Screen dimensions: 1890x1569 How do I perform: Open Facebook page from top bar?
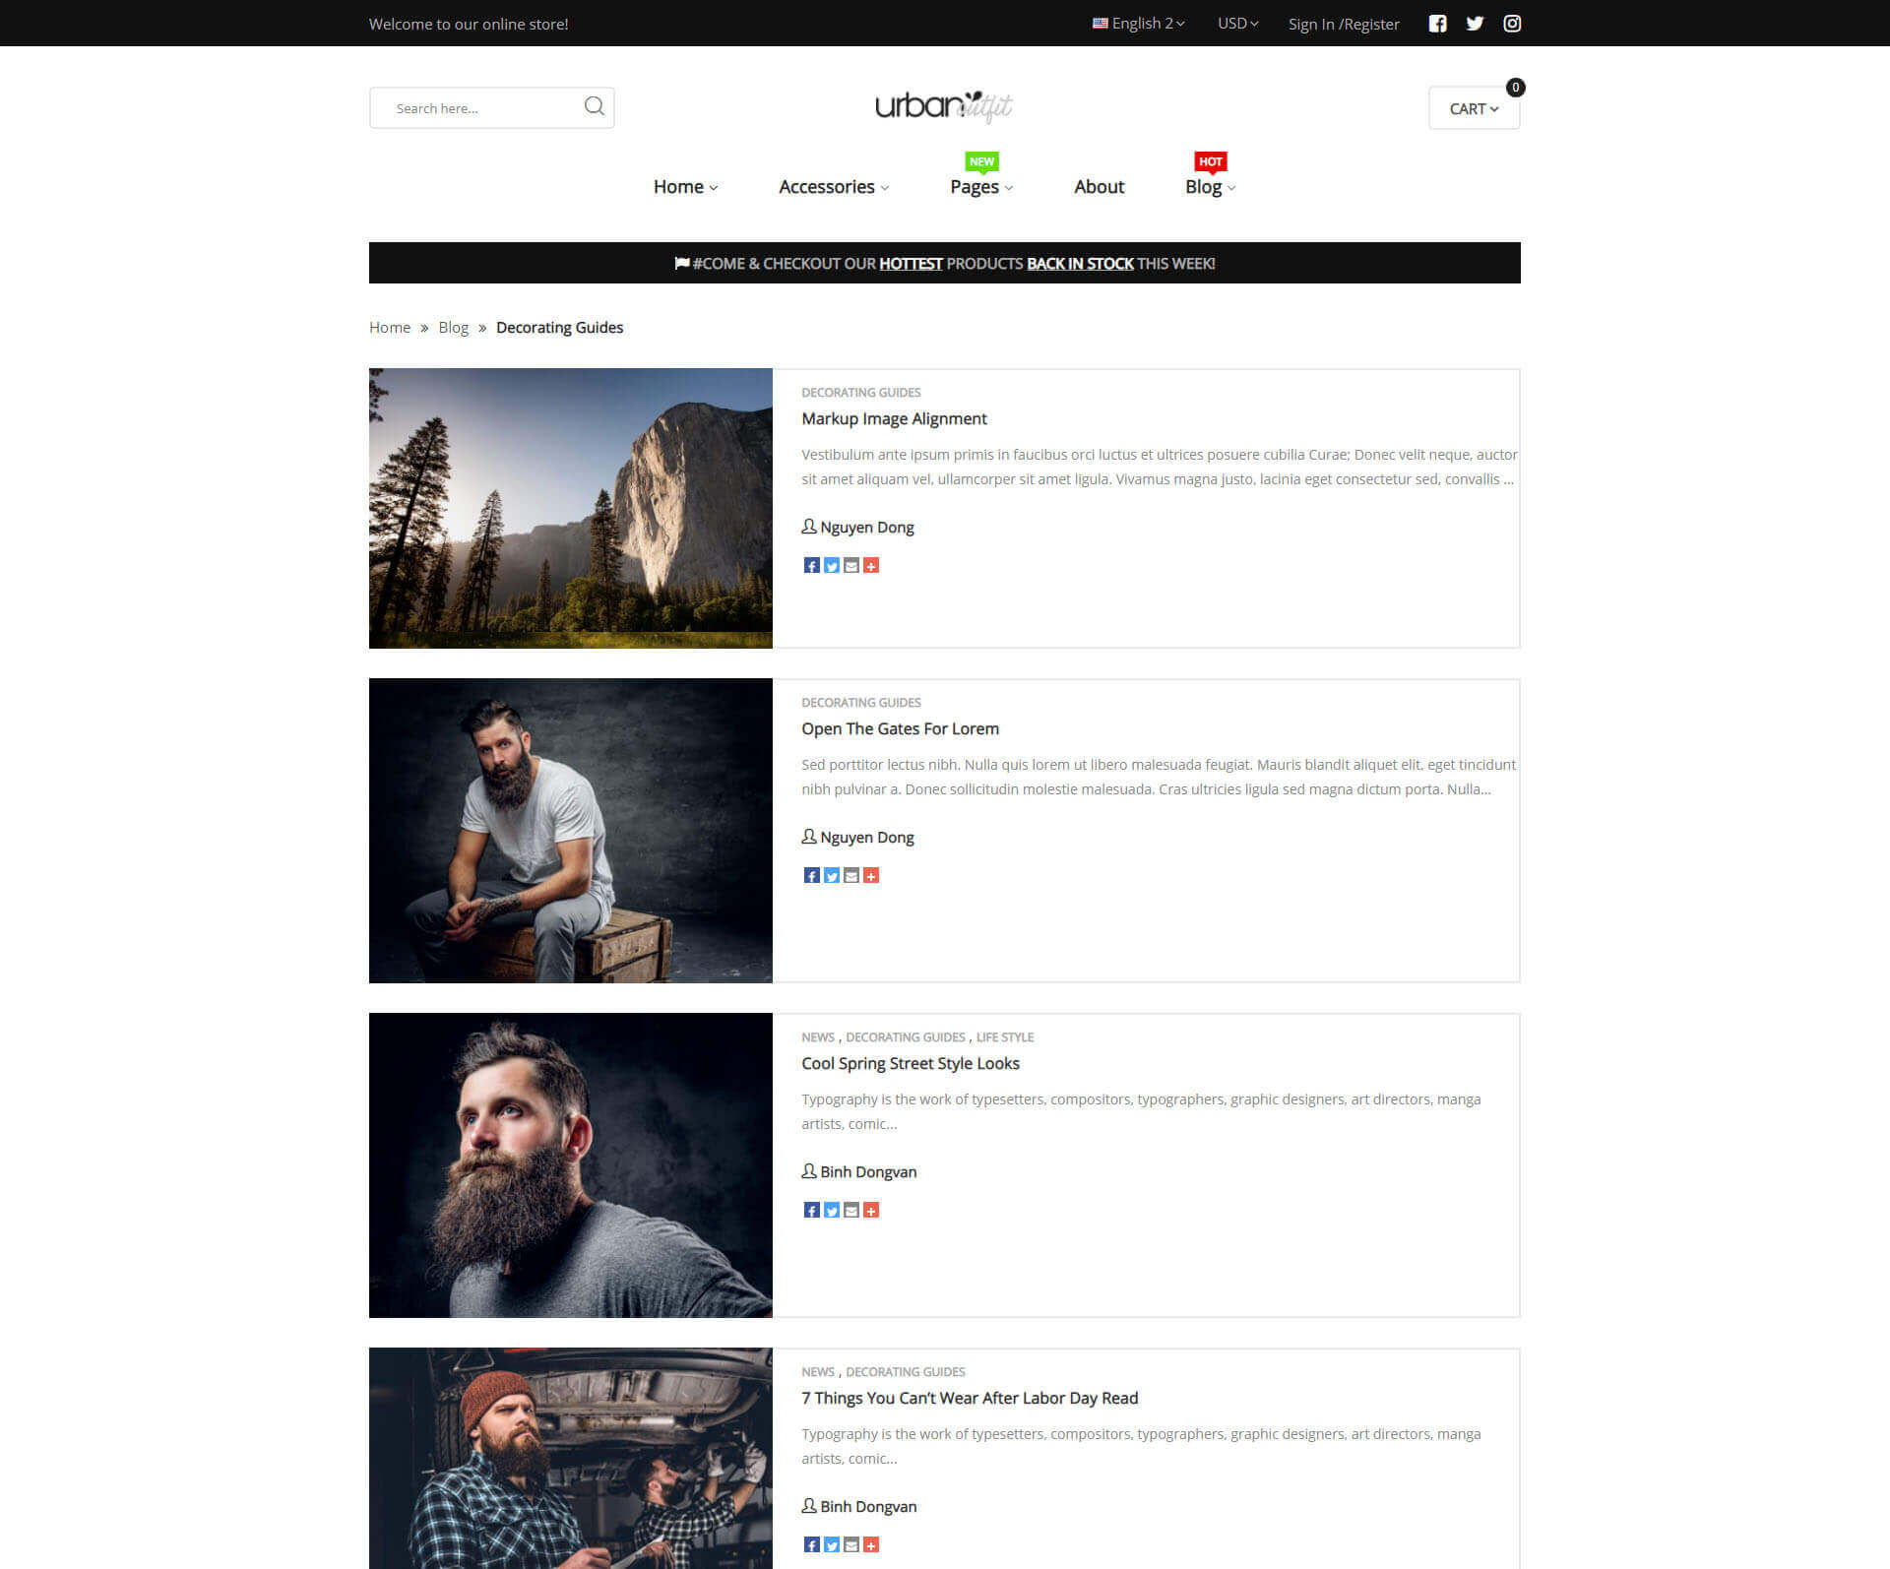[1437, 24]
